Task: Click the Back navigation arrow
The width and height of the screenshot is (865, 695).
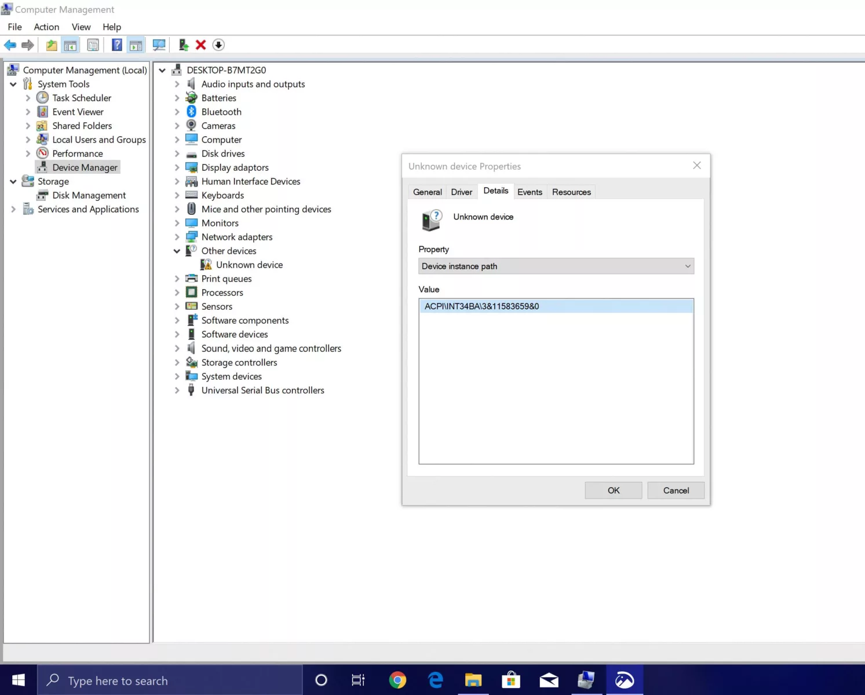Action: [10, 45]
